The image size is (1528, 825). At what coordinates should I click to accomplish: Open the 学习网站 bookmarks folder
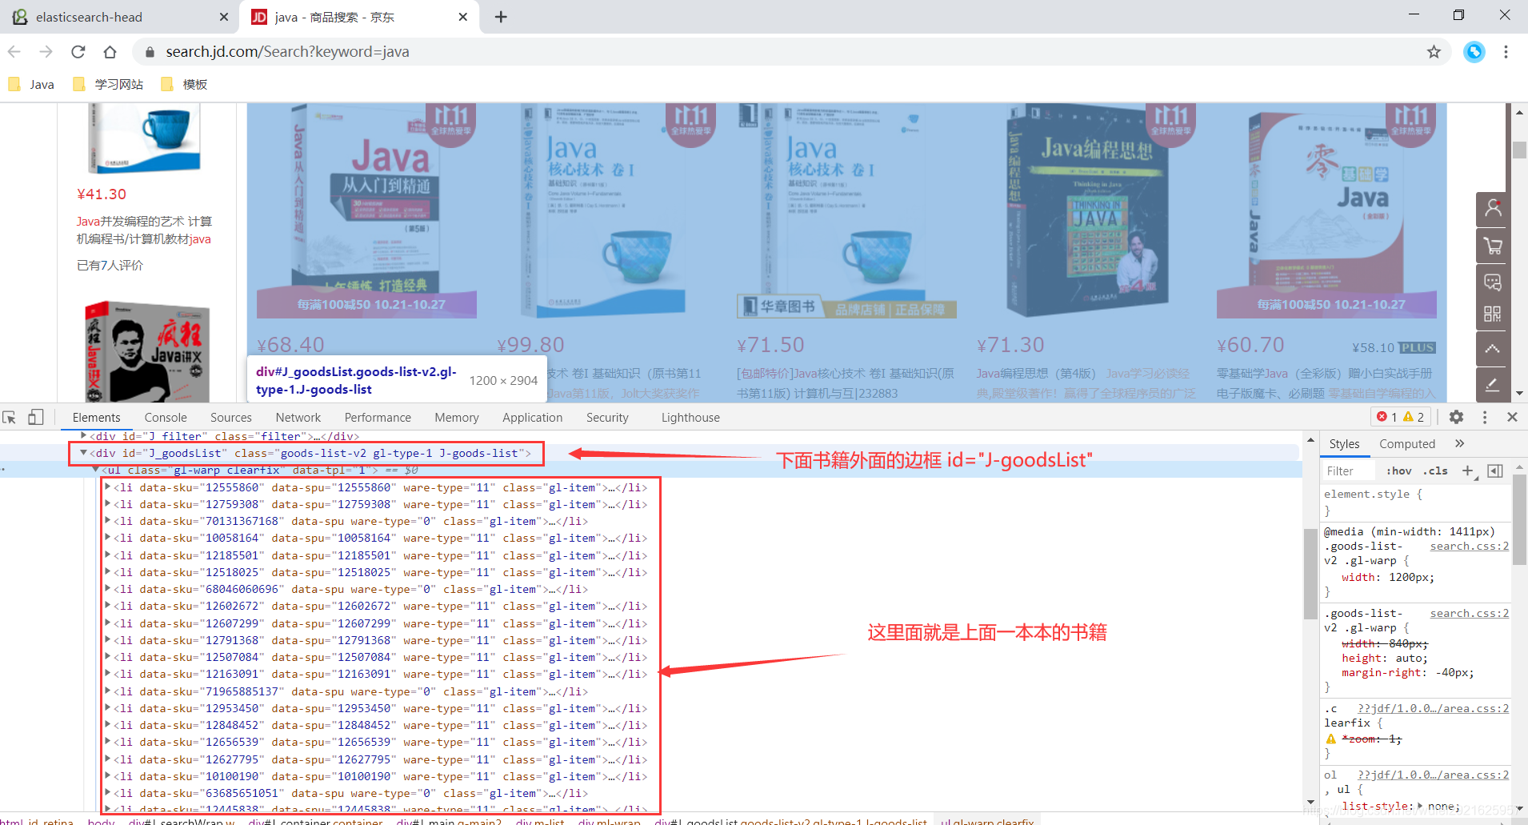coord(108,84)
